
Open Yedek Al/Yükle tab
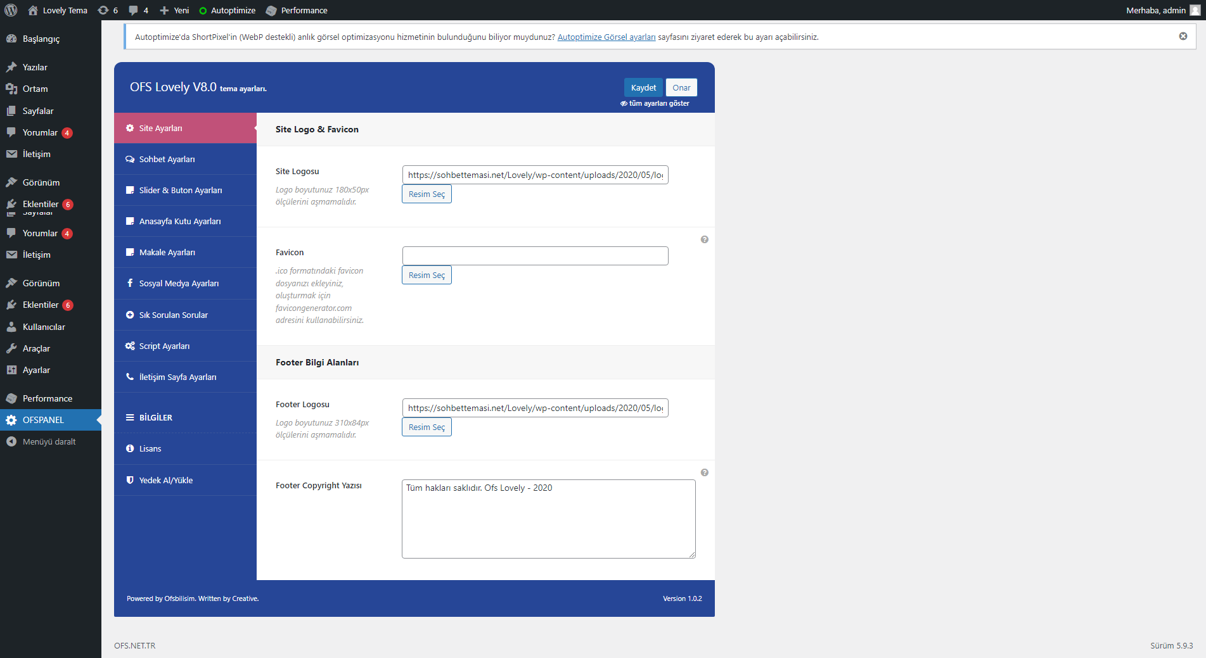click(185, 480)
